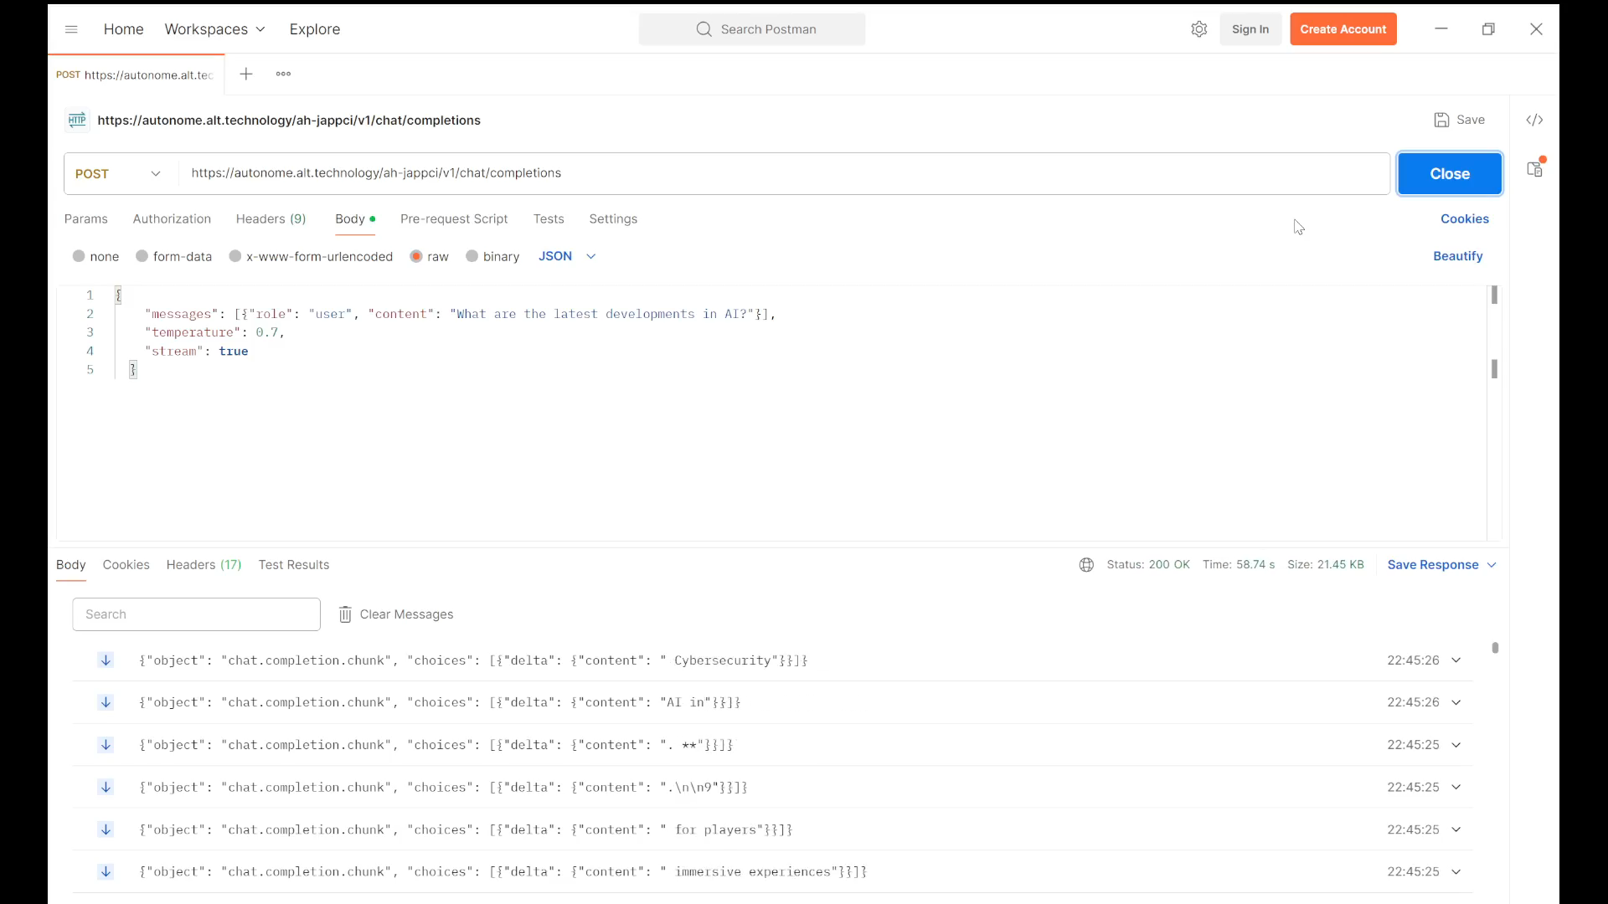This screenshot has width=1608, height=904.
Task: Switch to the Authorization tab
Action: [172, 218]
